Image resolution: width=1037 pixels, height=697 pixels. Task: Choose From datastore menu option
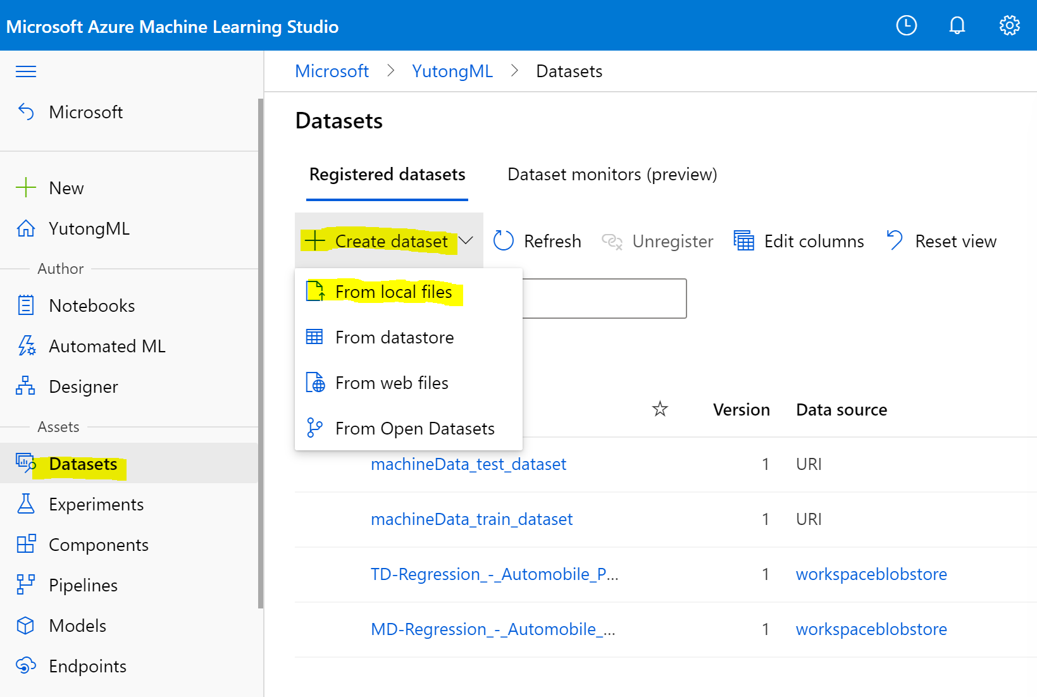(409, 337)
